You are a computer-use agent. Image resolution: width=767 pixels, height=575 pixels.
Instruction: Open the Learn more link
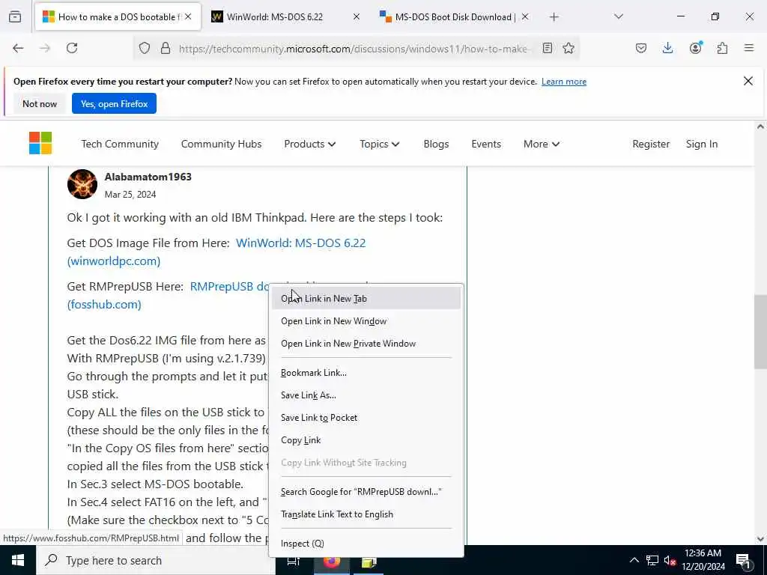563,82
